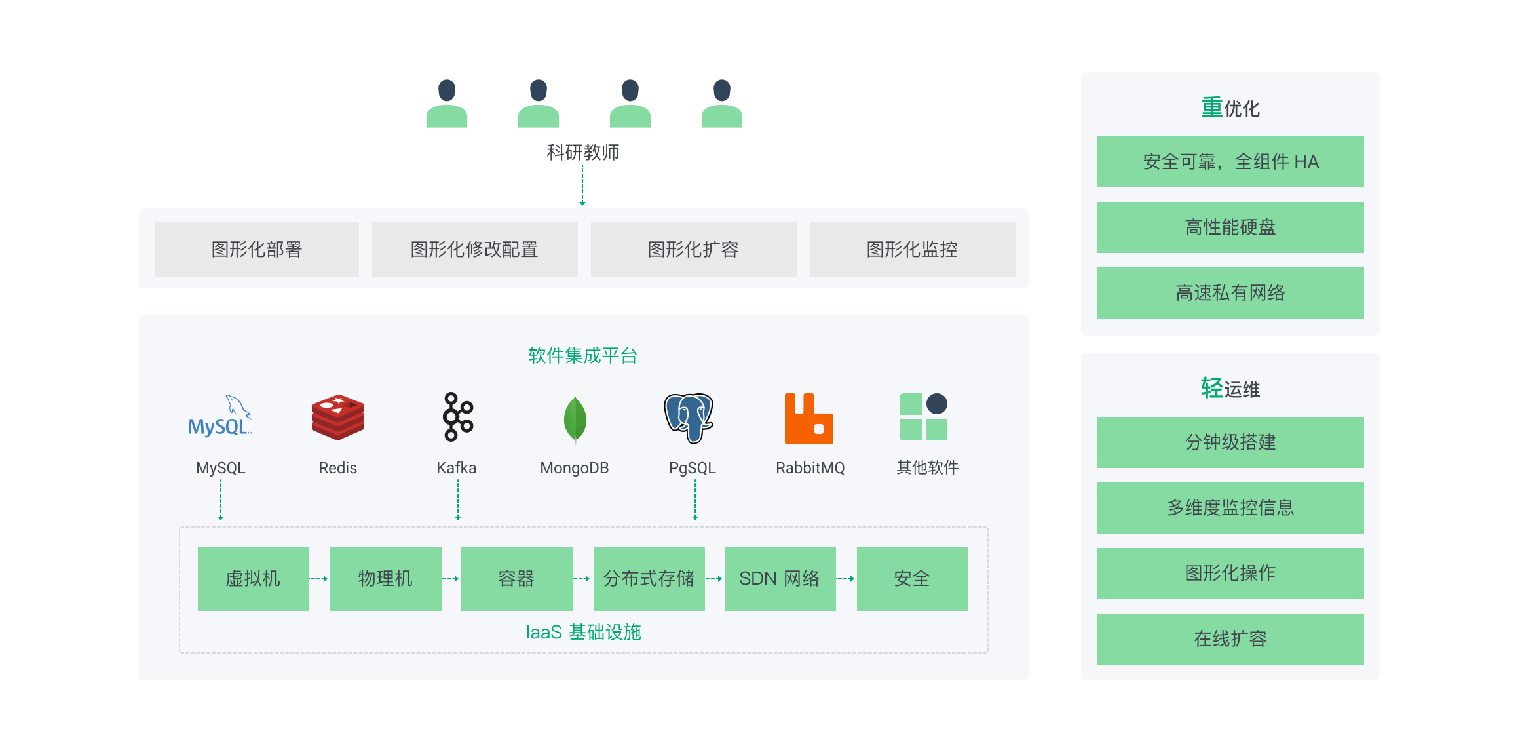Select the MongoDB green leaf icon
The image size is (1520, 742).
575,420
